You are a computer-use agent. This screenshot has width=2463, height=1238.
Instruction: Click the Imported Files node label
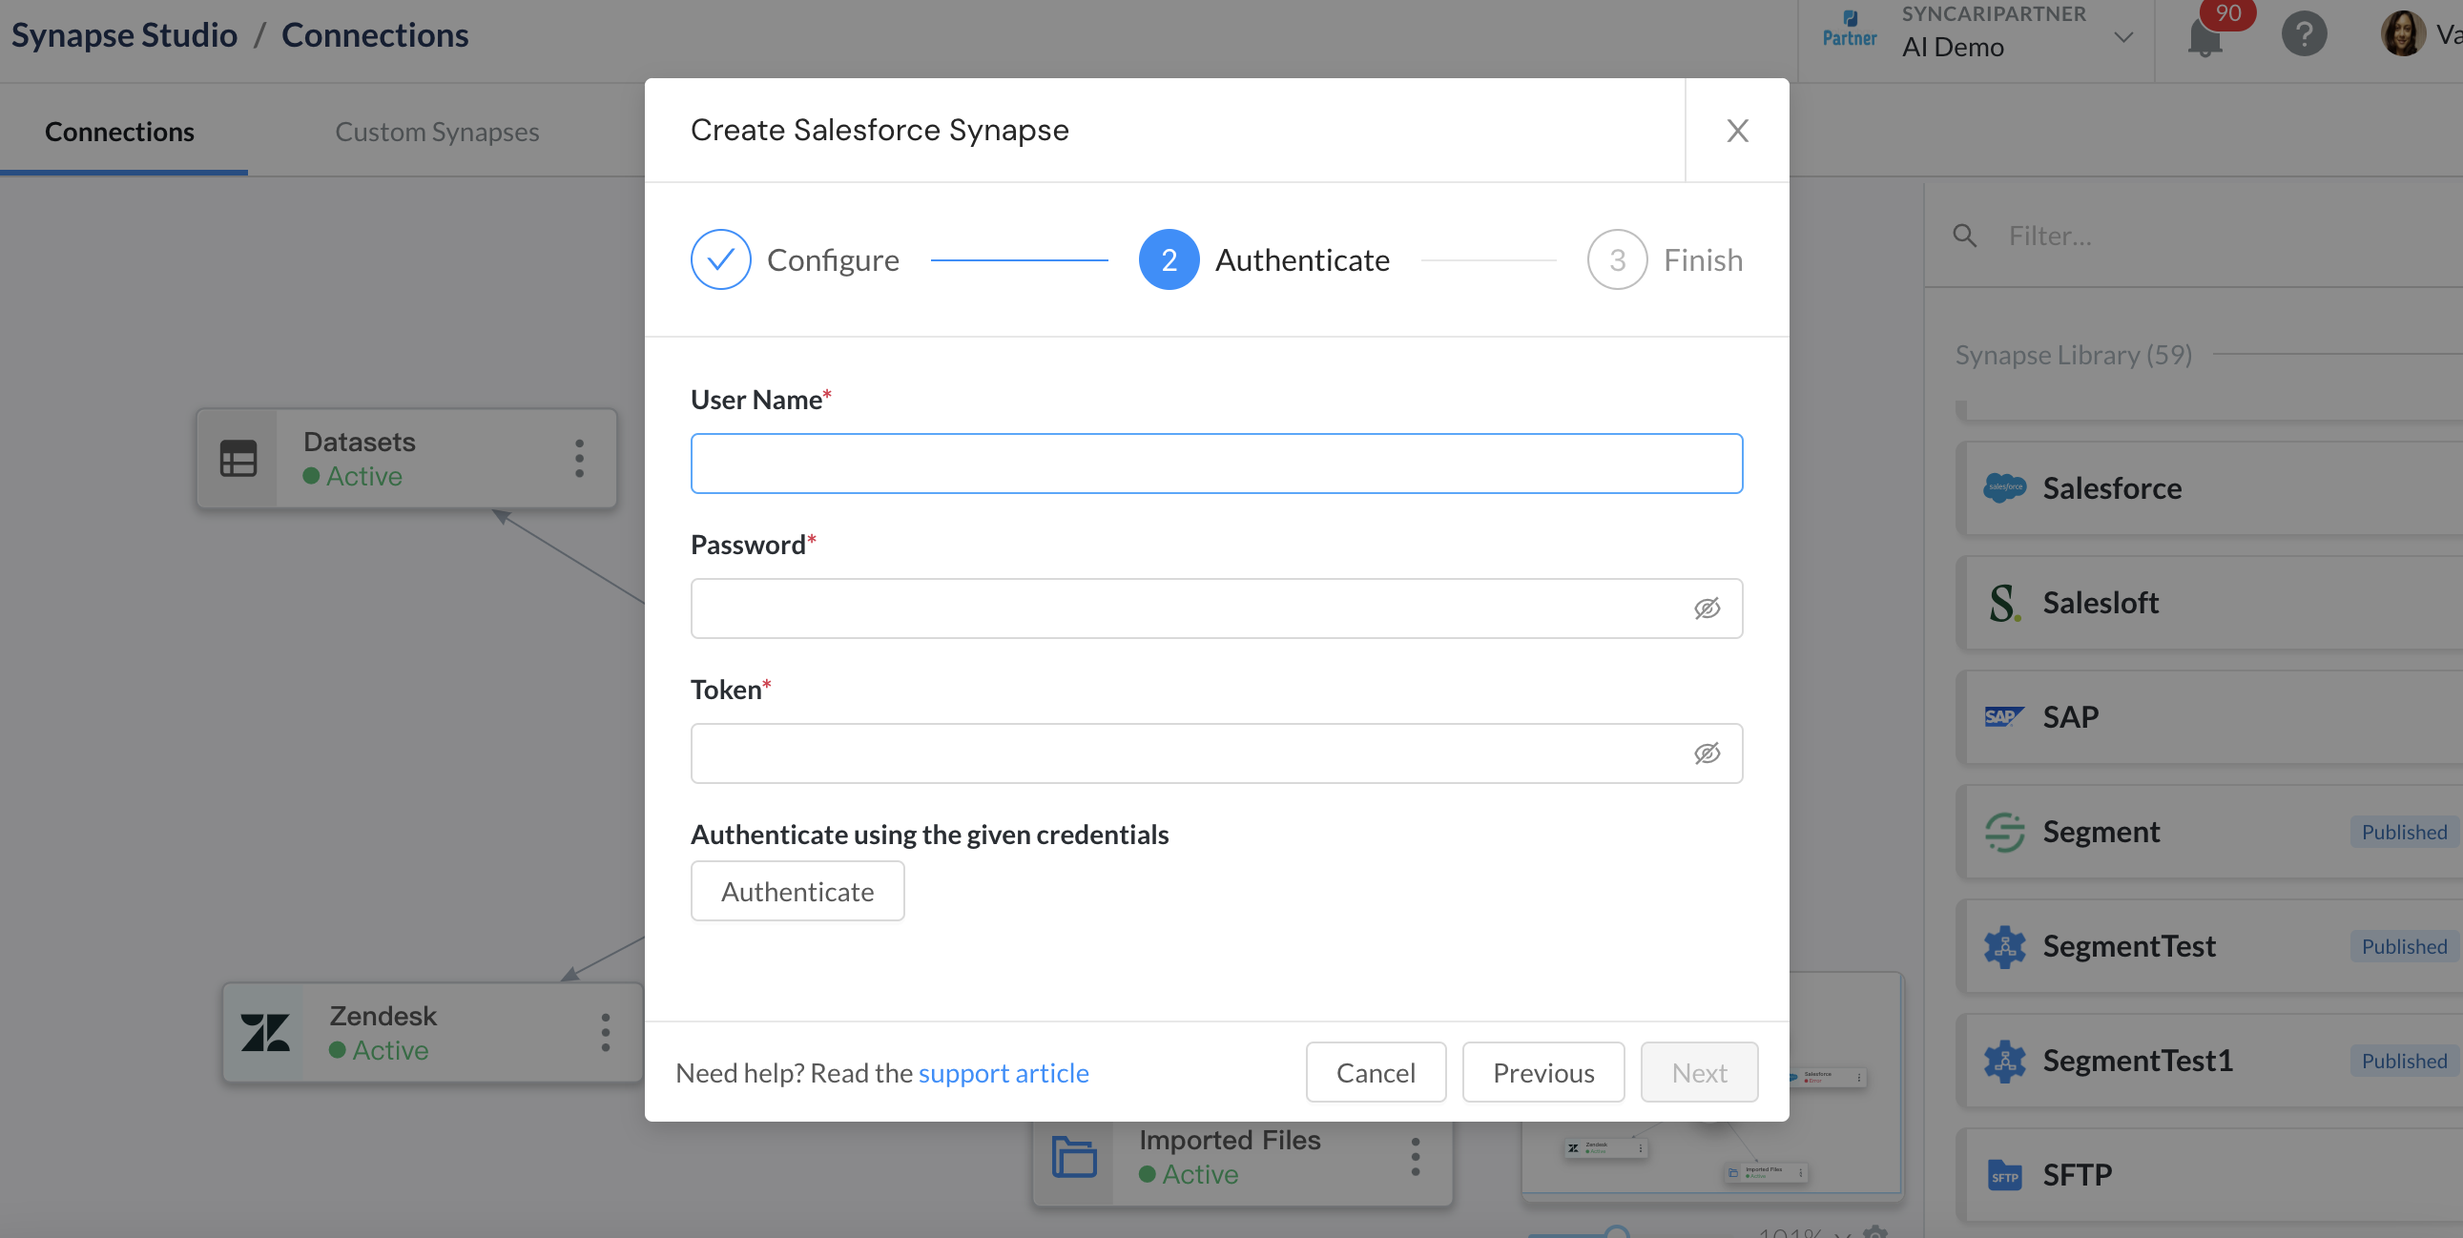click(x=1229, y=1140)
